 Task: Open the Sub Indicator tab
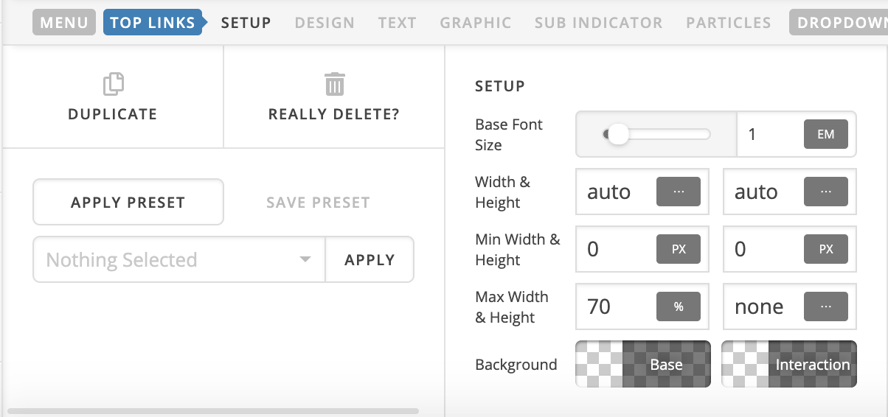tap(598, 23)
